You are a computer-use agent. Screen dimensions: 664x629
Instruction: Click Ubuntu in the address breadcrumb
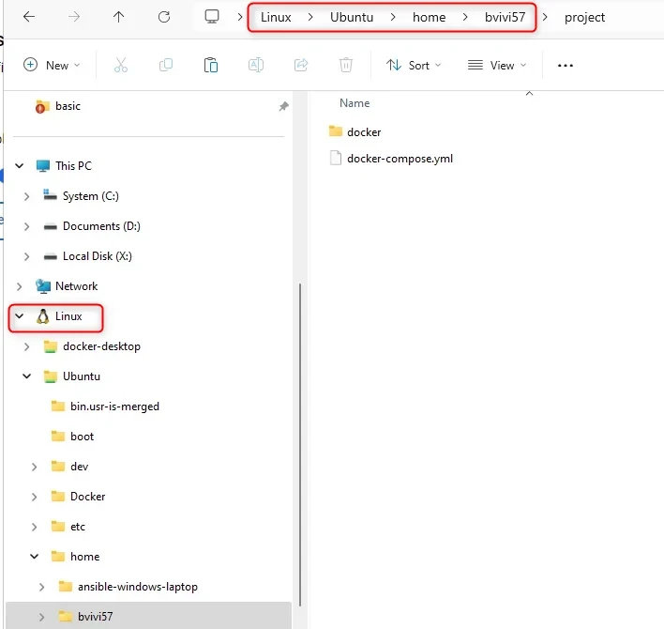pos(352,17)
